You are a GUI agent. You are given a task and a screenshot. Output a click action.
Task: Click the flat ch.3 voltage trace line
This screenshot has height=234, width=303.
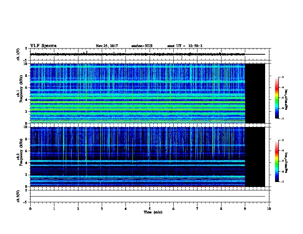148,197
